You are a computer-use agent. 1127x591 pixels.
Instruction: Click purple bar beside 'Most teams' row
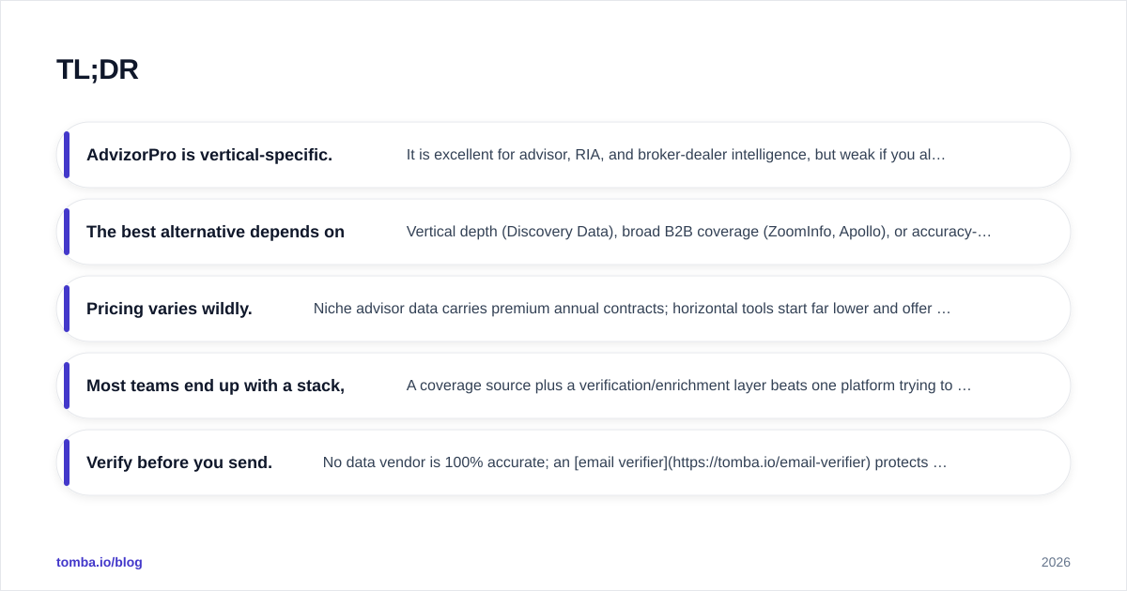click(x=67, y=386)
